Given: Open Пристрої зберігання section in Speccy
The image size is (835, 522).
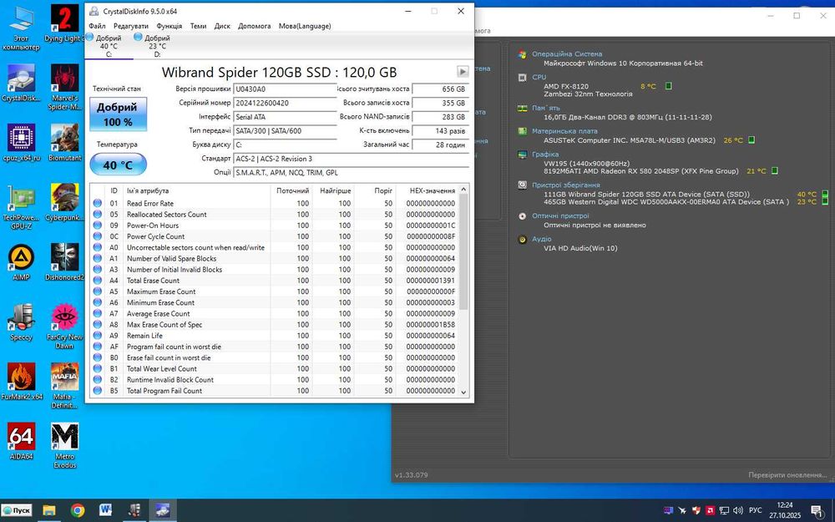Looking at the screenshot, I should (x=565, y=185).
